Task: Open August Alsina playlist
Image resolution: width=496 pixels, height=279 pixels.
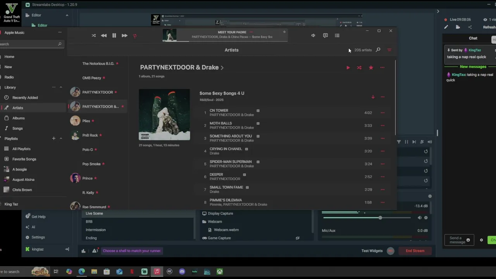Action: [x=23, y=179]
